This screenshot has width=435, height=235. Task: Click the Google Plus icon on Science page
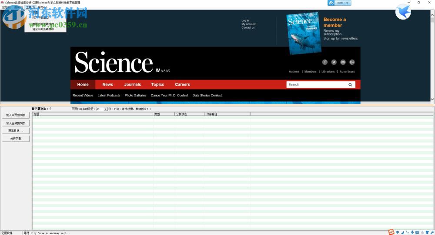click(x=352, y=62)
